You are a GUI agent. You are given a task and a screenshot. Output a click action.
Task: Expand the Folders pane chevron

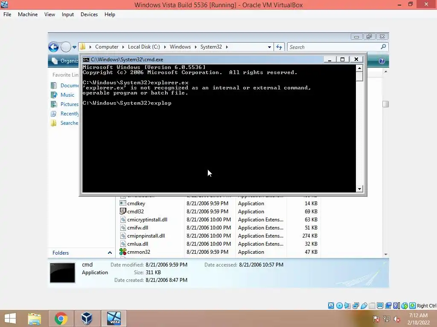pyautogui.click(x=110, y=253)
